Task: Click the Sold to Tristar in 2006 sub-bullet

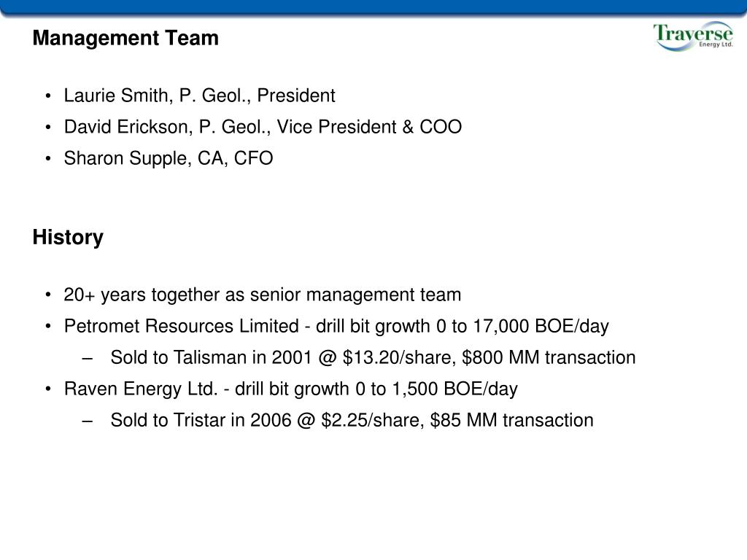Action: (x=352, y=421)
